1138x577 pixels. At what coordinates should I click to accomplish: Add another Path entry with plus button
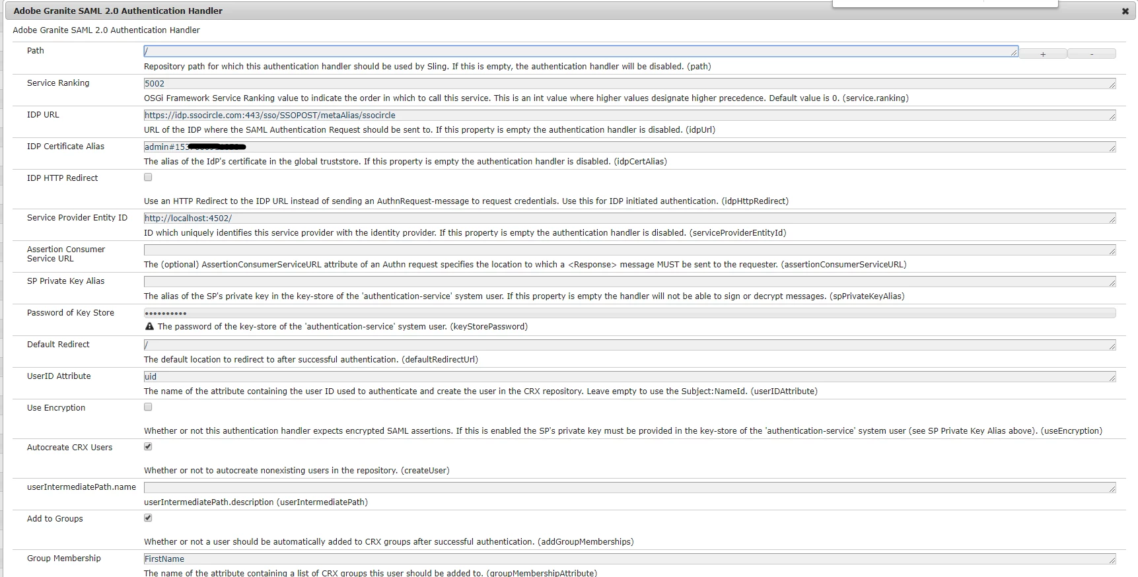pos(1043,54)
